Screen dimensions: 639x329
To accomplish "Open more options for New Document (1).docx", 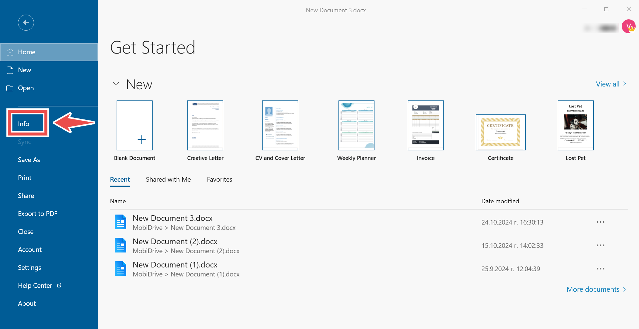I will tap(600, 269).
